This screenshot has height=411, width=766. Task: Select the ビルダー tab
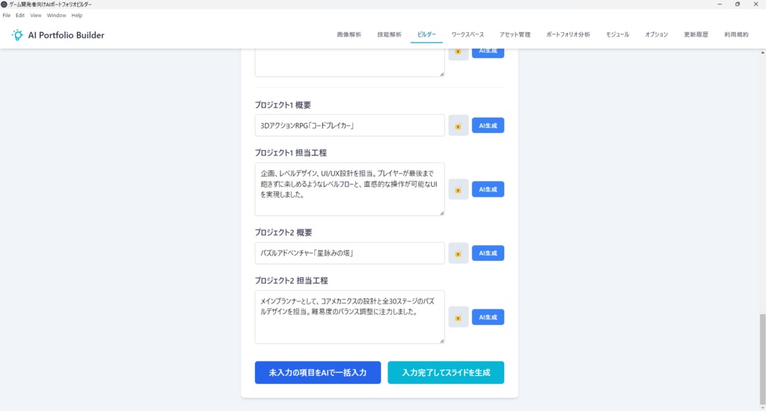[426, 34]
